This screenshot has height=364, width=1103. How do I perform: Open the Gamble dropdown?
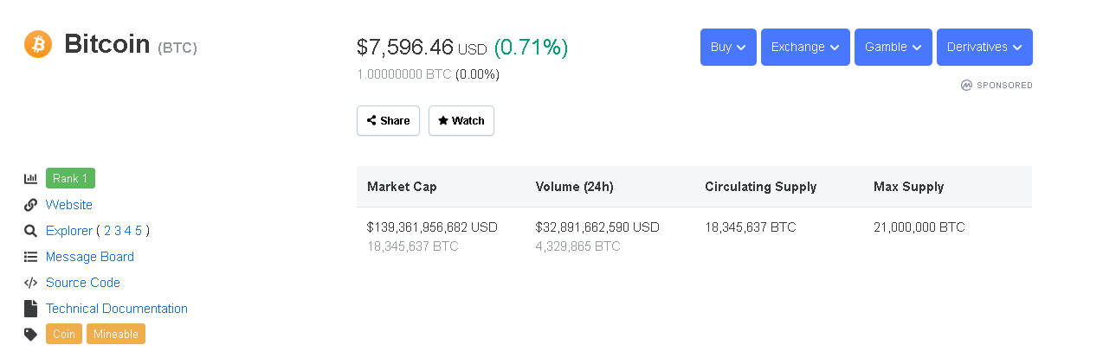(x=893, y=47)
